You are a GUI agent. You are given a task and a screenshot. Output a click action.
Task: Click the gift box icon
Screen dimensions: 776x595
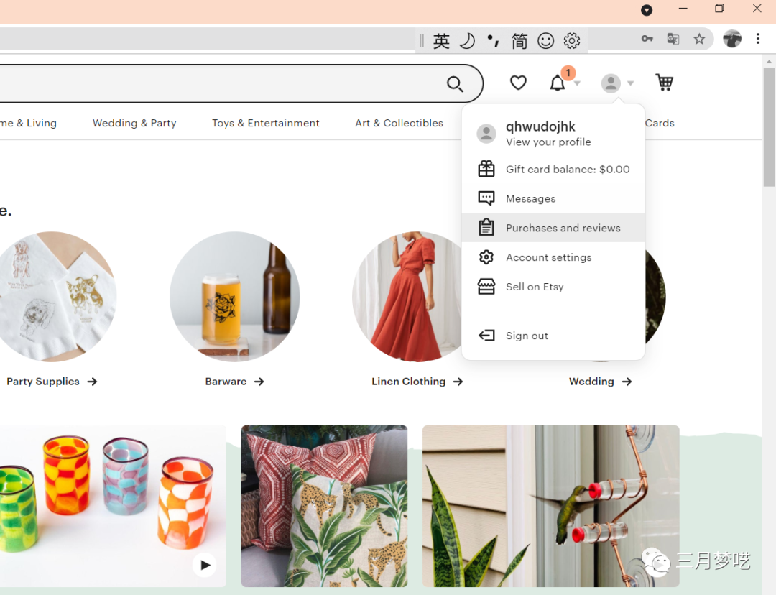pos(486,170)
